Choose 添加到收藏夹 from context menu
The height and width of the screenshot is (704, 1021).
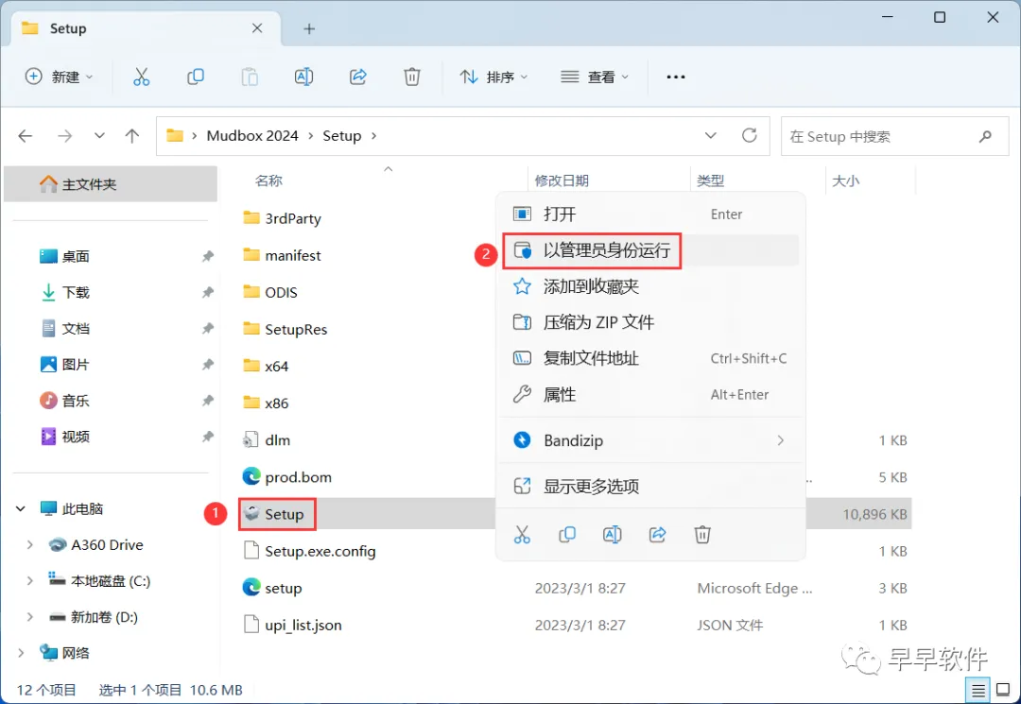pyautogui.click(x=651, y=286)
